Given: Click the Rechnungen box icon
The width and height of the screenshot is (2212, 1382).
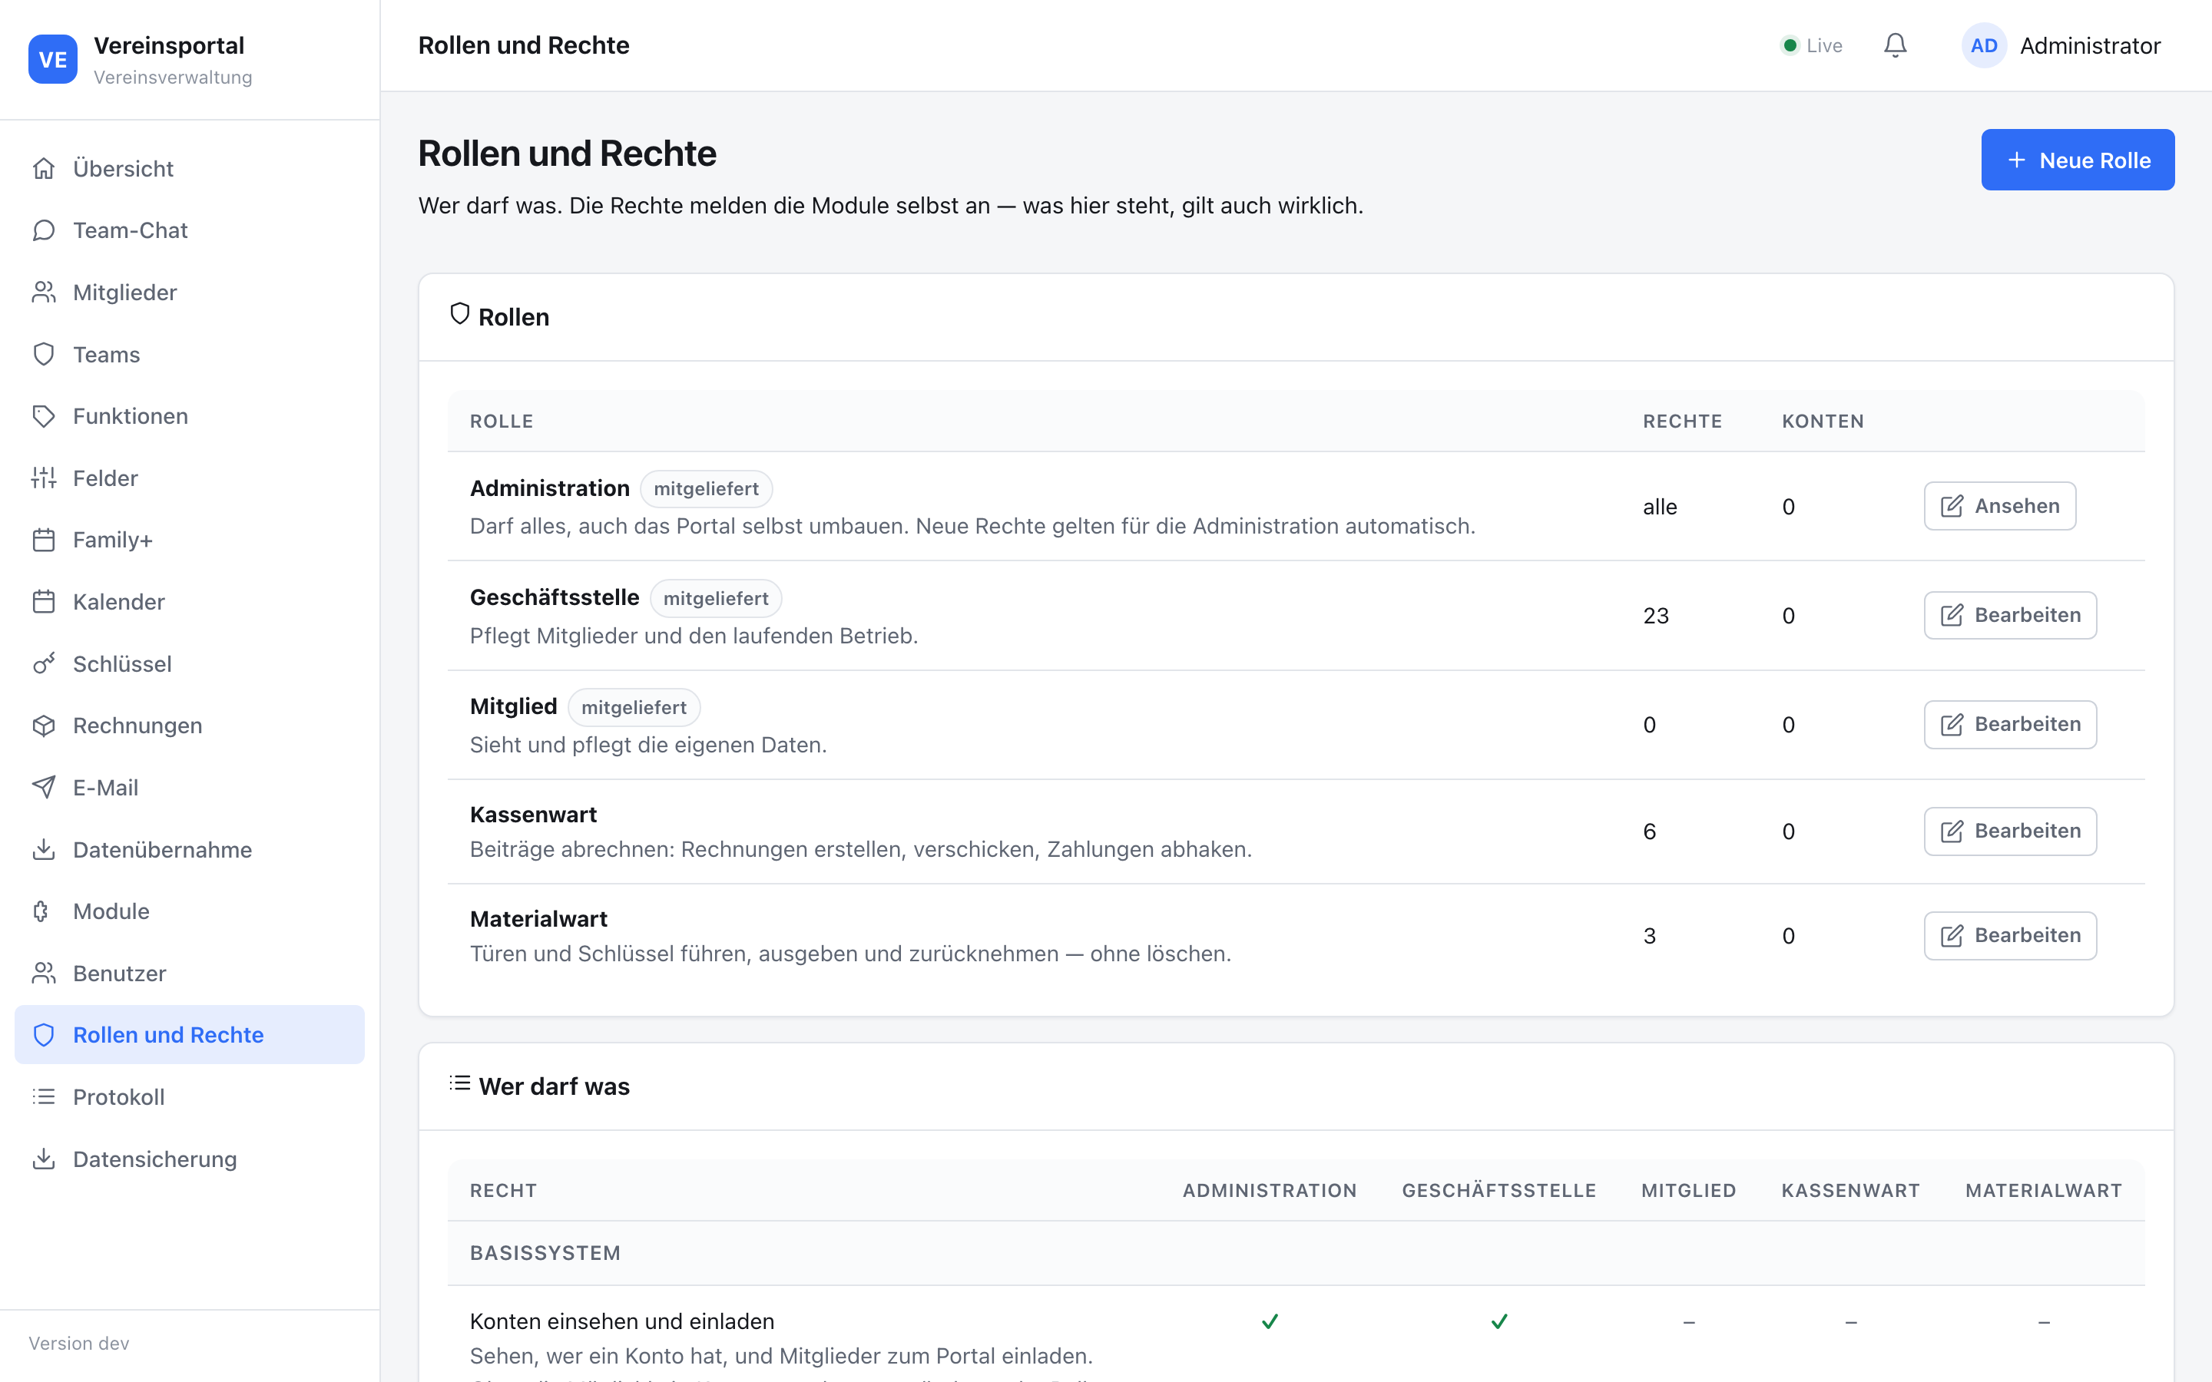Looking at the screenshot, I should (44, 726).
